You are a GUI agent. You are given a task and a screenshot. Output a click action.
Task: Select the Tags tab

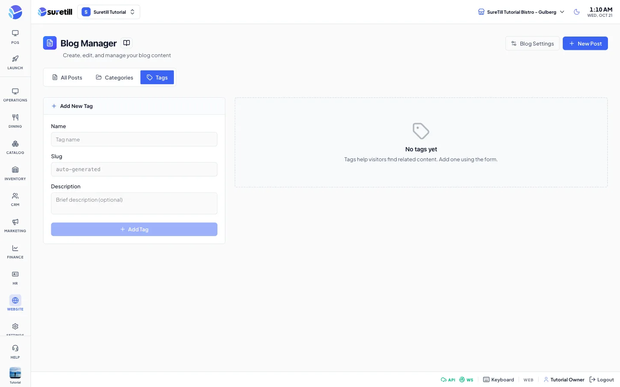pyautogui.click(x=157, y=77)
